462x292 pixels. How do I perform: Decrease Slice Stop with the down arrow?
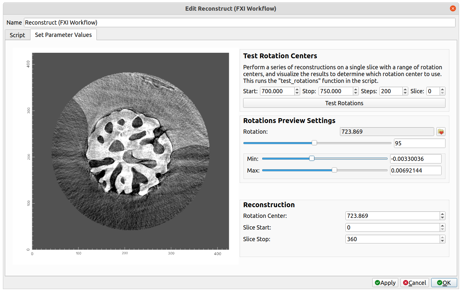pos(443,241)
